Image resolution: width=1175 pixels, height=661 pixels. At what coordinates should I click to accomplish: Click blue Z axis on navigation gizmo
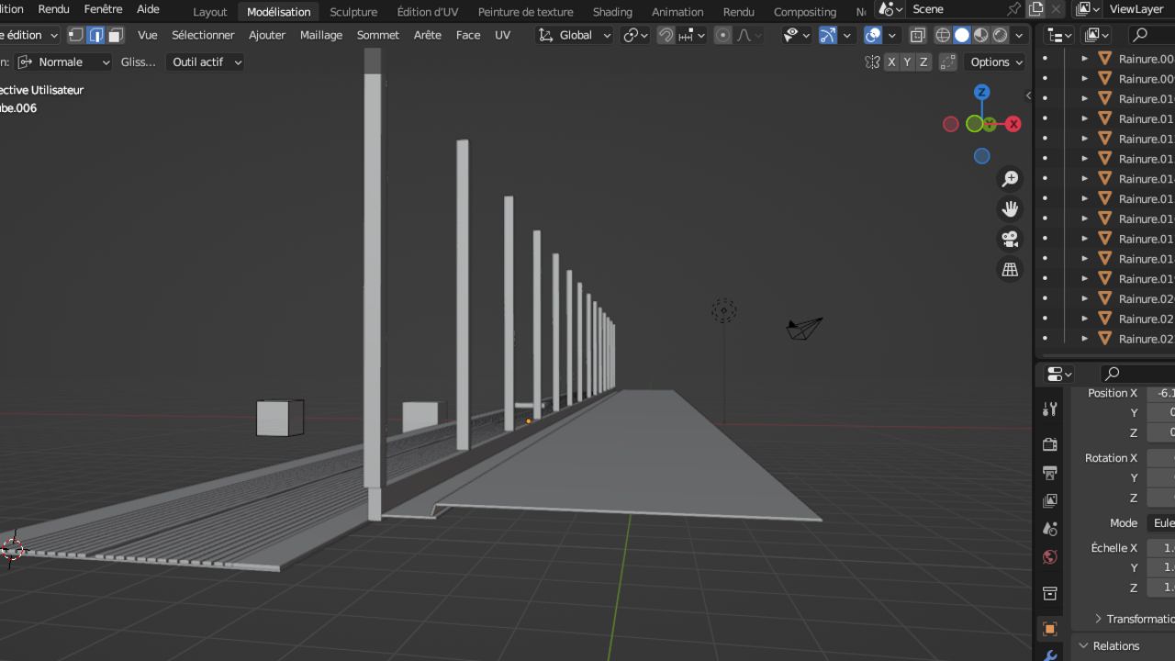(x=981, y=92)
